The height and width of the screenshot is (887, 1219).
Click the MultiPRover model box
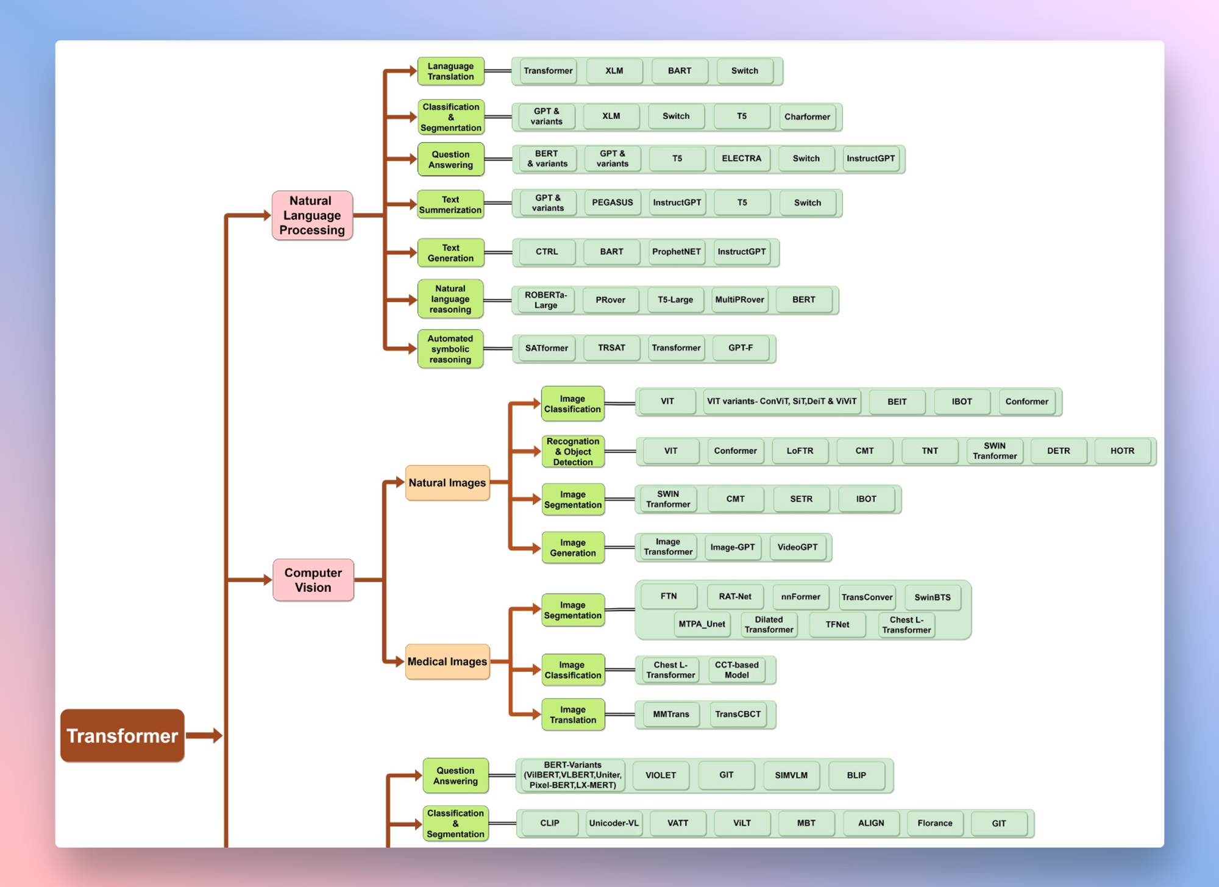point(739,299)
